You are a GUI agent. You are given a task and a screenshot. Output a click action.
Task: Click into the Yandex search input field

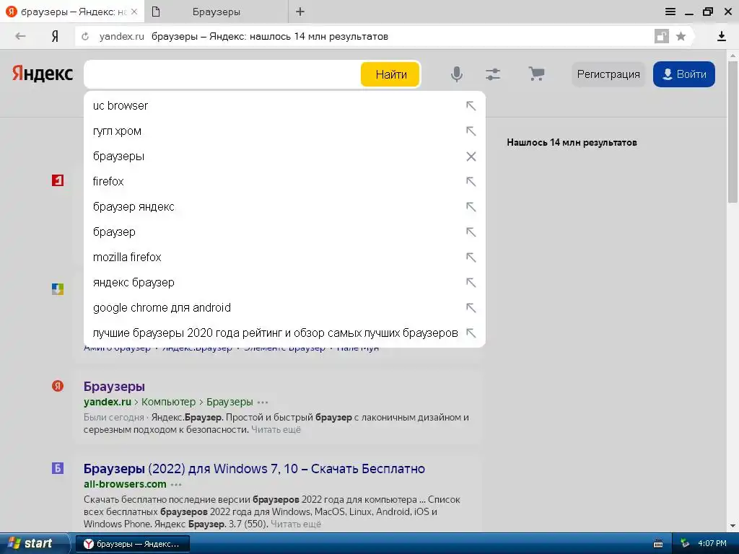pos(222,74)
